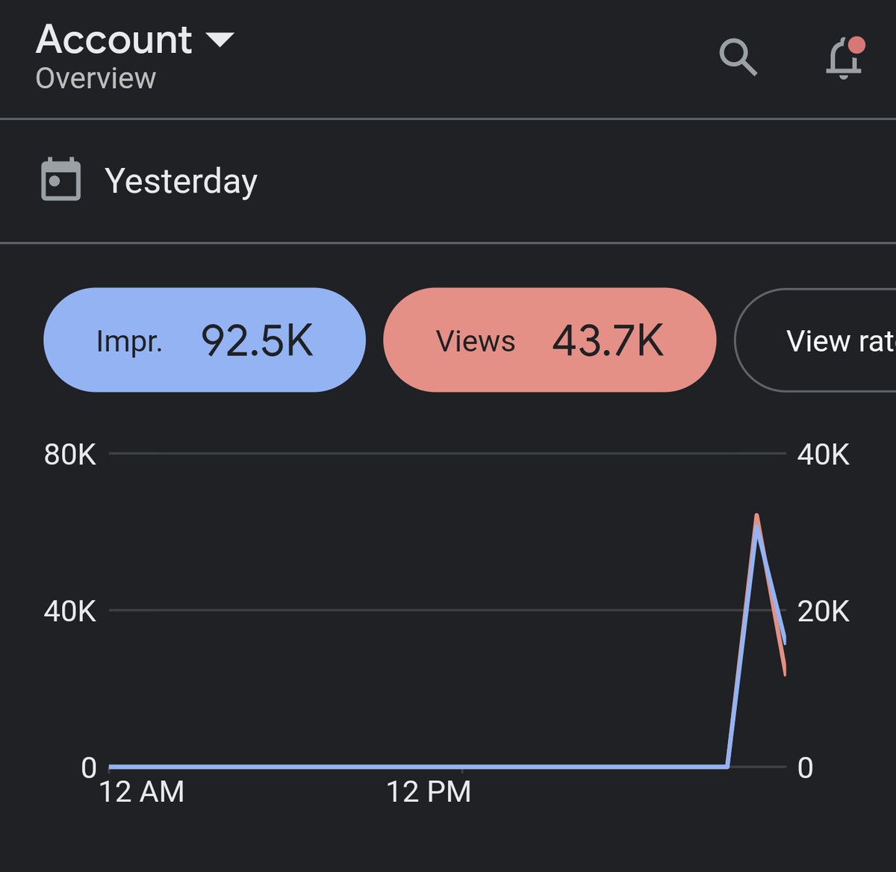Open notifications bell icon

(x=845, y=57)
